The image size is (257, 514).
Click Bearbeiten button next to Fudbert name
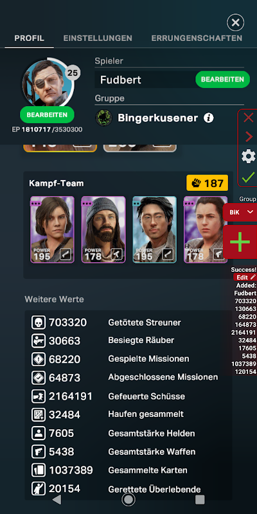click(222, 79)
